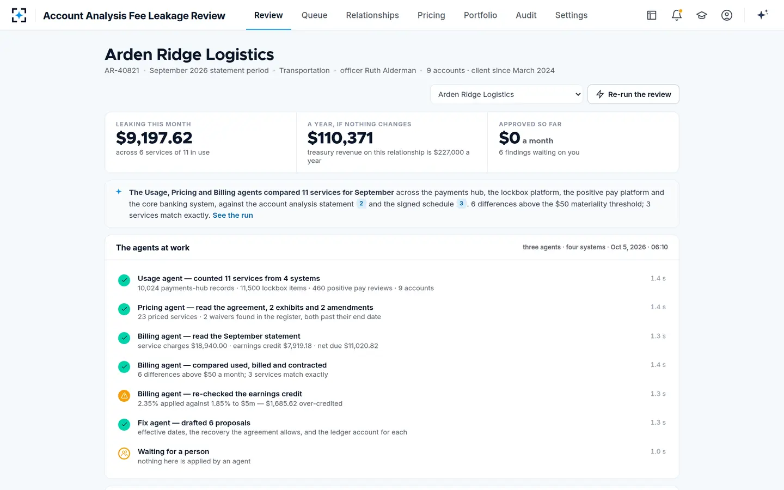Open the Settings tab

click(x=571, y=15)
